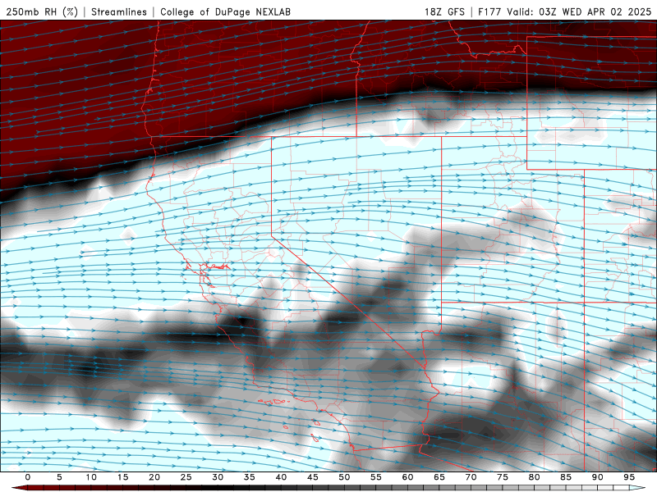
Task: Click the colorbar label "65"
Action: pyautogui.click(x=439, y=477)
